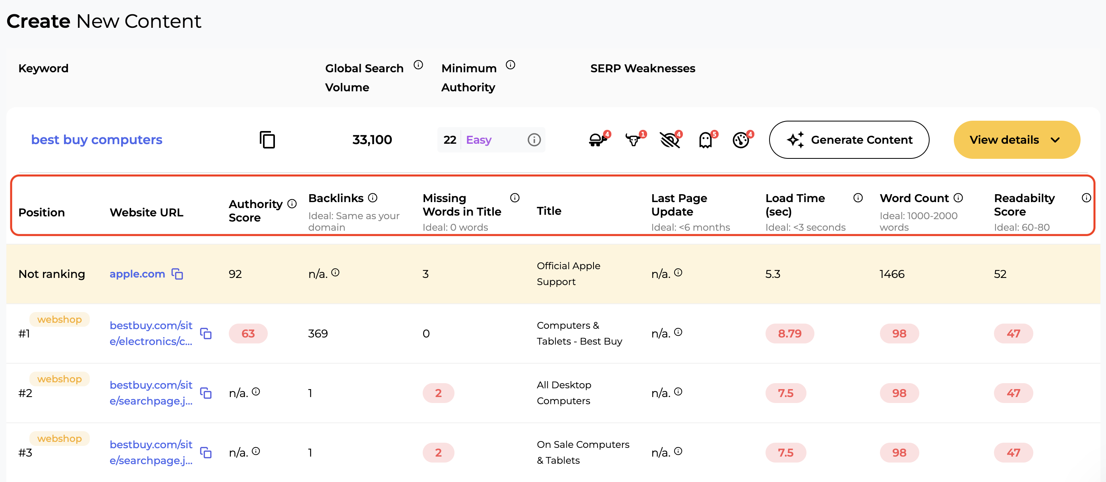Screen dimensions: 1106x482
Task: Click the ghost weakness icon
Action: click(x=706, y=140)
